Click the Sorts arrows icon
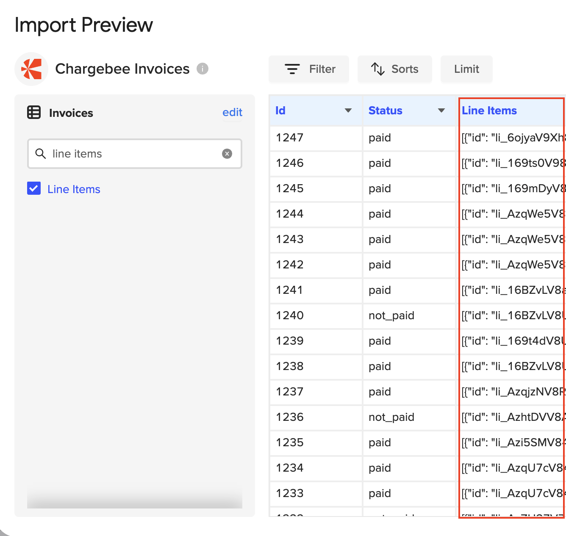This screenshot has height=536, width=566. tap(377, 69)
